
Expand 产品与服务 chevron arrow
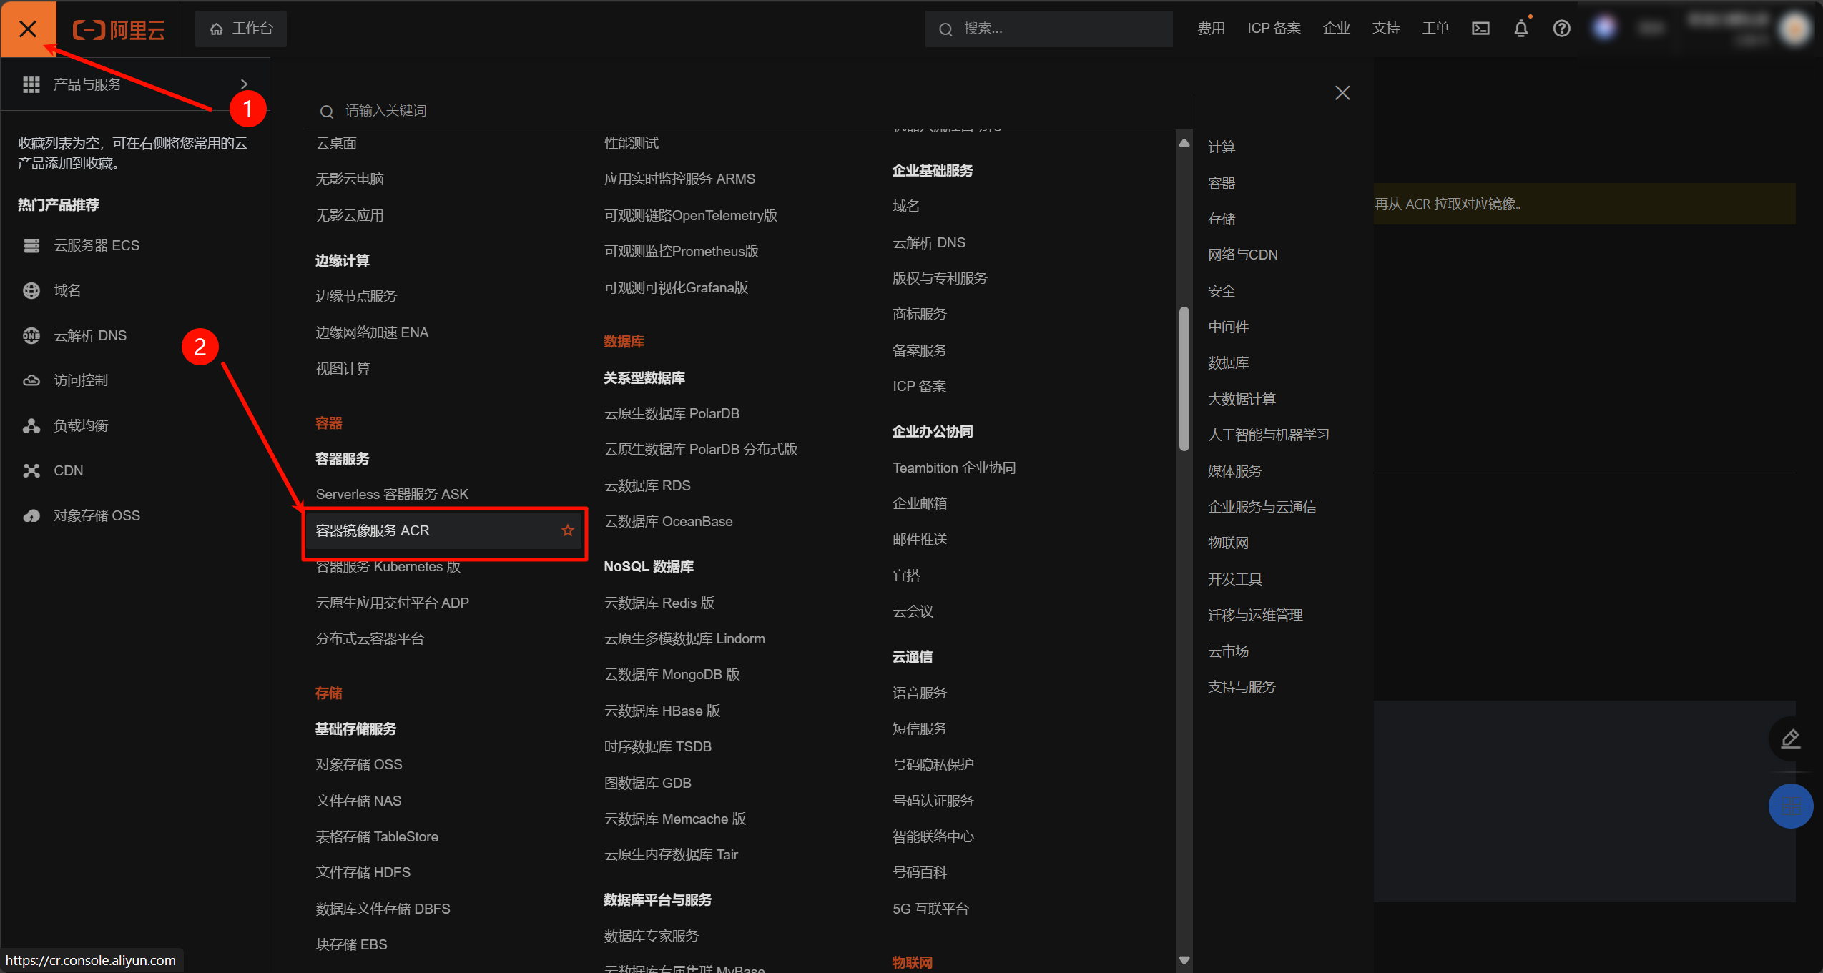click(x=245, y=84)
